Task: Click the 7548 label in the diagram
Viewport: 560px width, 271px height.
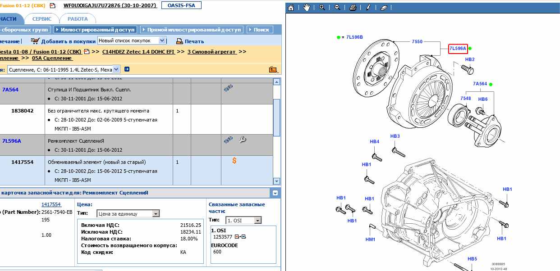Action: (465, 99)
